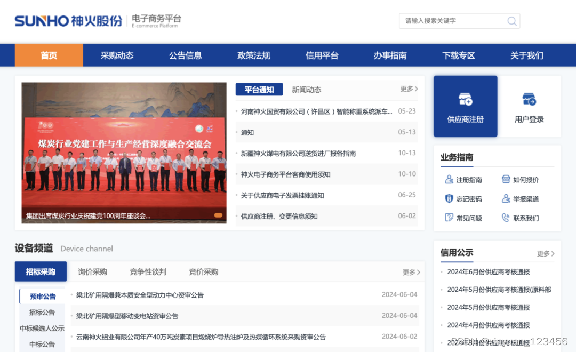This screenshot has width=576, height=352.
Task: Switch to the 询价采购 tab
Action: click(93, 271)
